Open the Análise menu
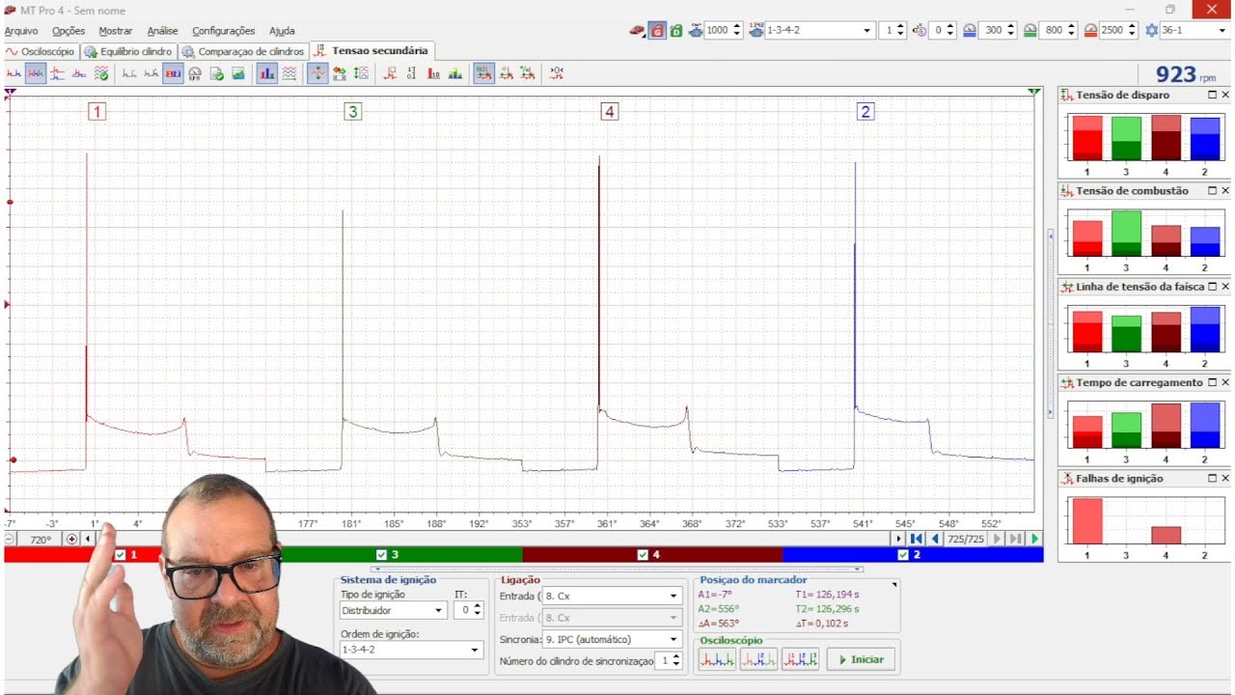1235x695 pixels. click(x=162, y=31)
